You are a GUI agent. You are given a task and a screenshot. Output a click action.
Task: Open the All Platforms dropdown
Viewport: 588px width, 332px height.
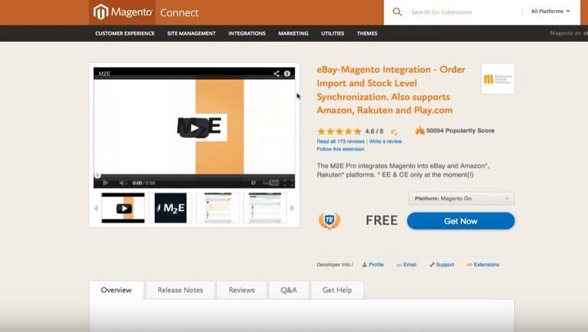tap(550, 12)
